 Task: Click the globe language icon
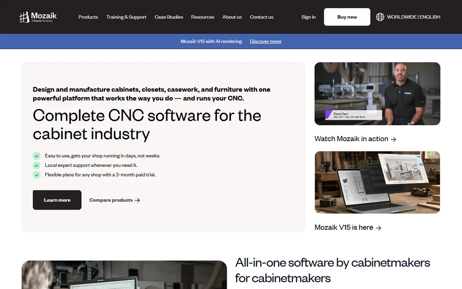[380, 17]
